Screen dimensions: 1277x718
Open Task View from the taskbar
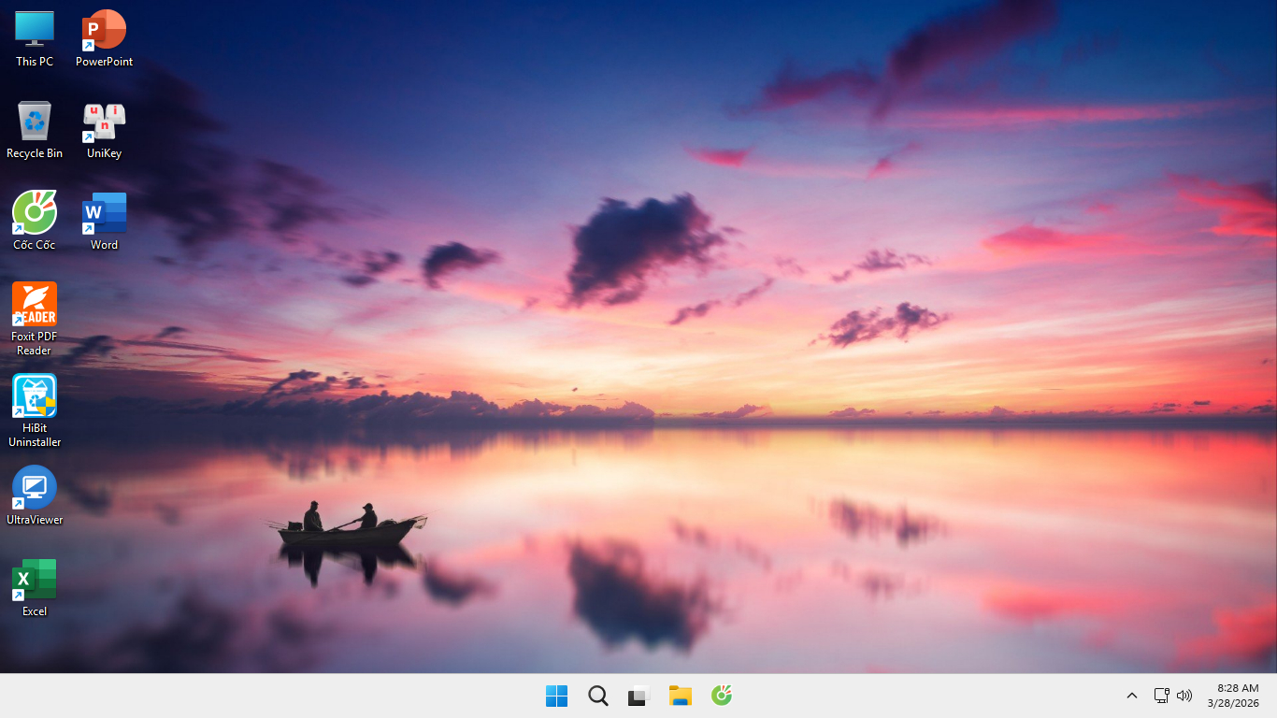638,696
